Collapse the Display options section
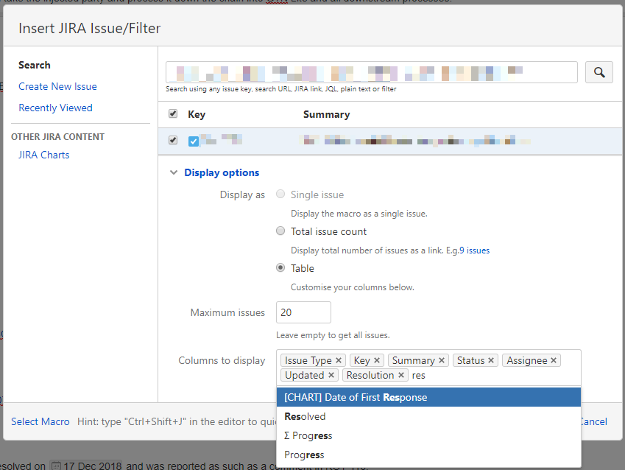This screenshot has height=470, width=625. pyautogui.click(x=174, y=172)
